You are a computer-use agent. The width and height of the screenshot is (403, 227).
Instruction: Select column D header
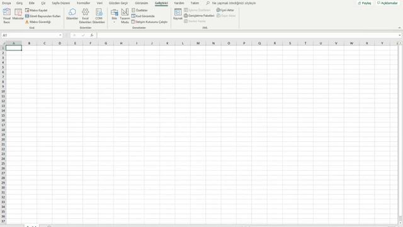[60, 44]
